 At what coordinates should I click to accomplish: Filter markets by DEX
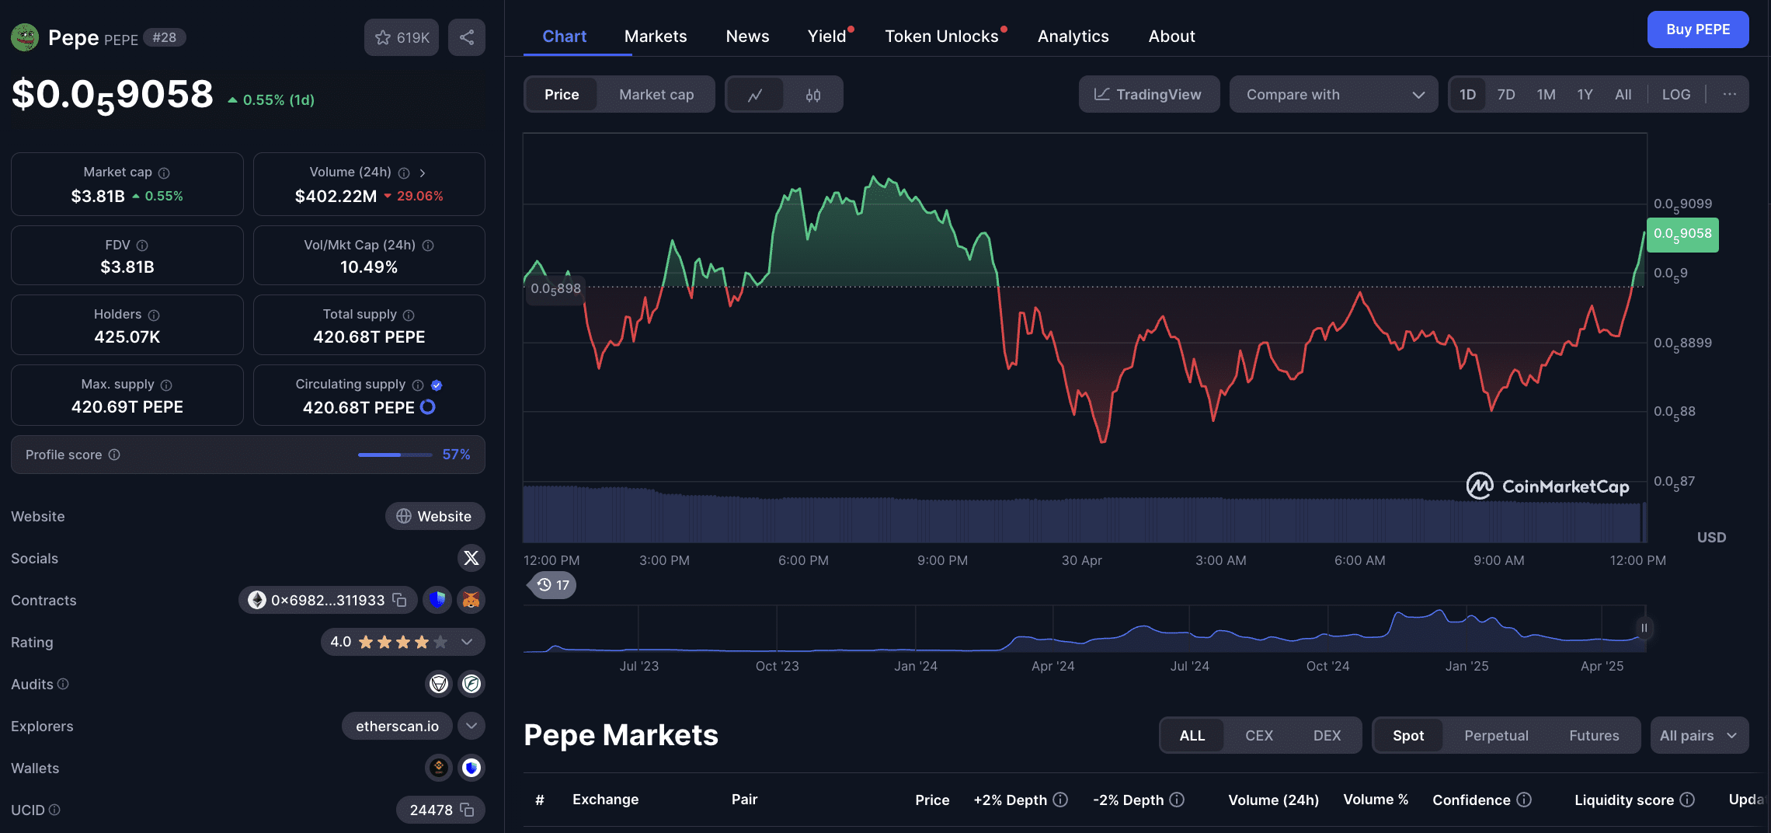pyautogui.click(x=1327, y=735)
